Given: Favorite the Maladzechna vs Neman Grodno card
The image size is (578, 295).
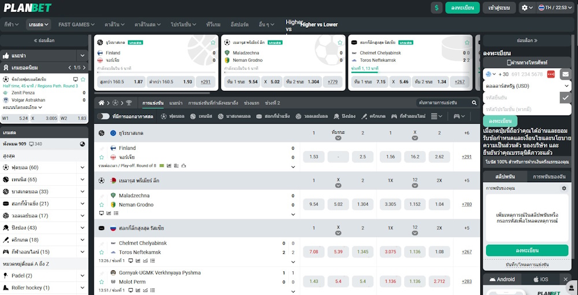Looking at the screenshot, I should pyautogui.click(x=340, y=42).
